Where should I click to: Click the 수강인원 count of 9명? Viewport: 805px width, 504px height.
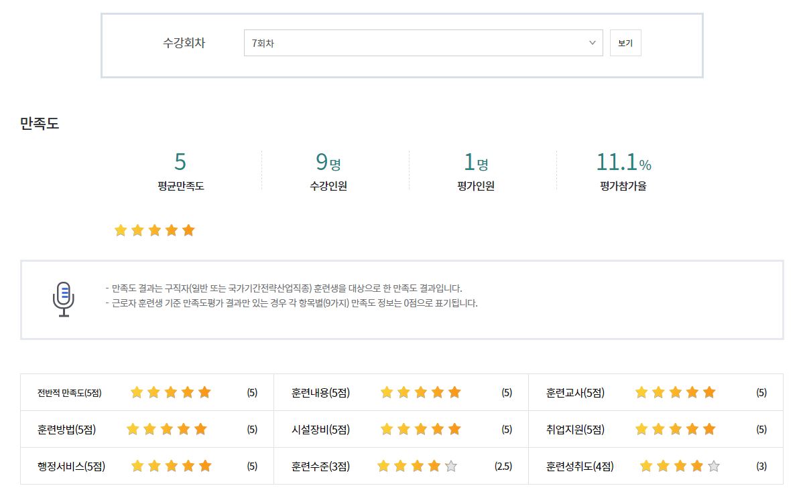point(328,162)
